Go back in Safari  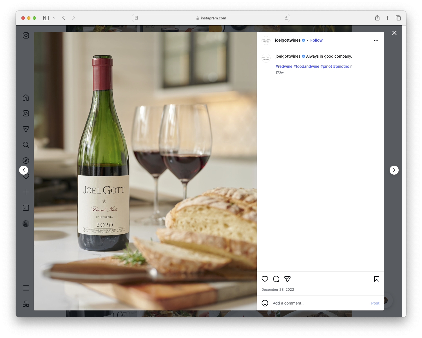click(x=64, y=18)
